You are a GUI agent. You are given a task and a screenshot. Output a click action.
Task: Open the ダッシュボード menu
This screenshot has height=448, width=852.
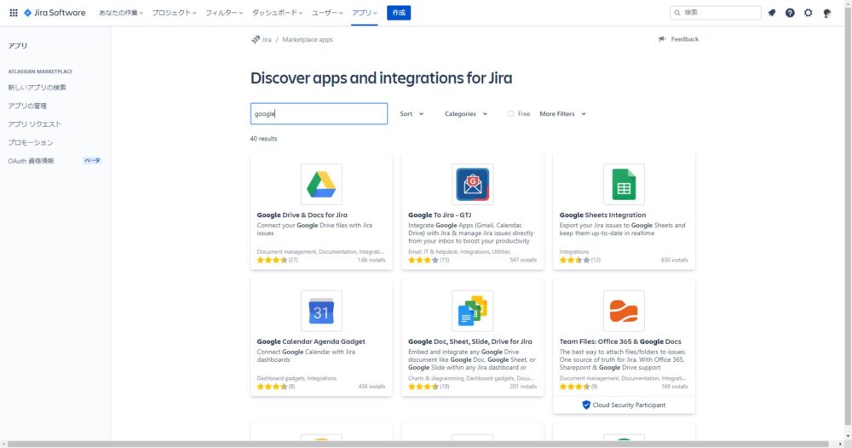point(277,13)
